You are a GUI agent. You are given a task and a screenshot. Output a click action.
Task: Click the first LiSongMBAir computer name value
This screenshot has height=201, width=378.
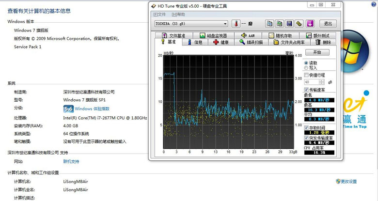pos(76,182)
